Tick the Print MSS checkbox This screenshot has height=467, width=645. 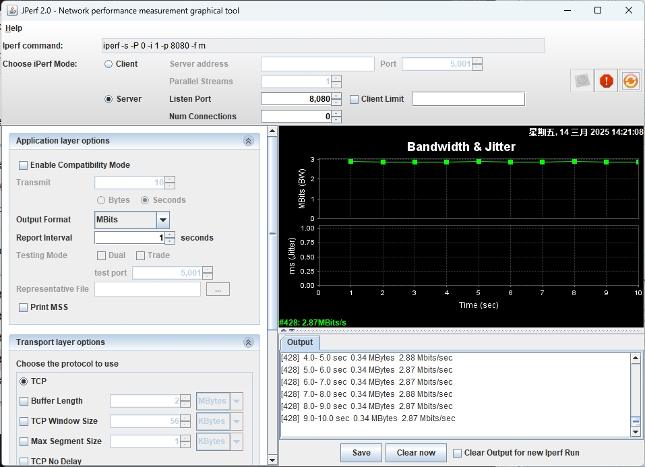tap(24, 307)
